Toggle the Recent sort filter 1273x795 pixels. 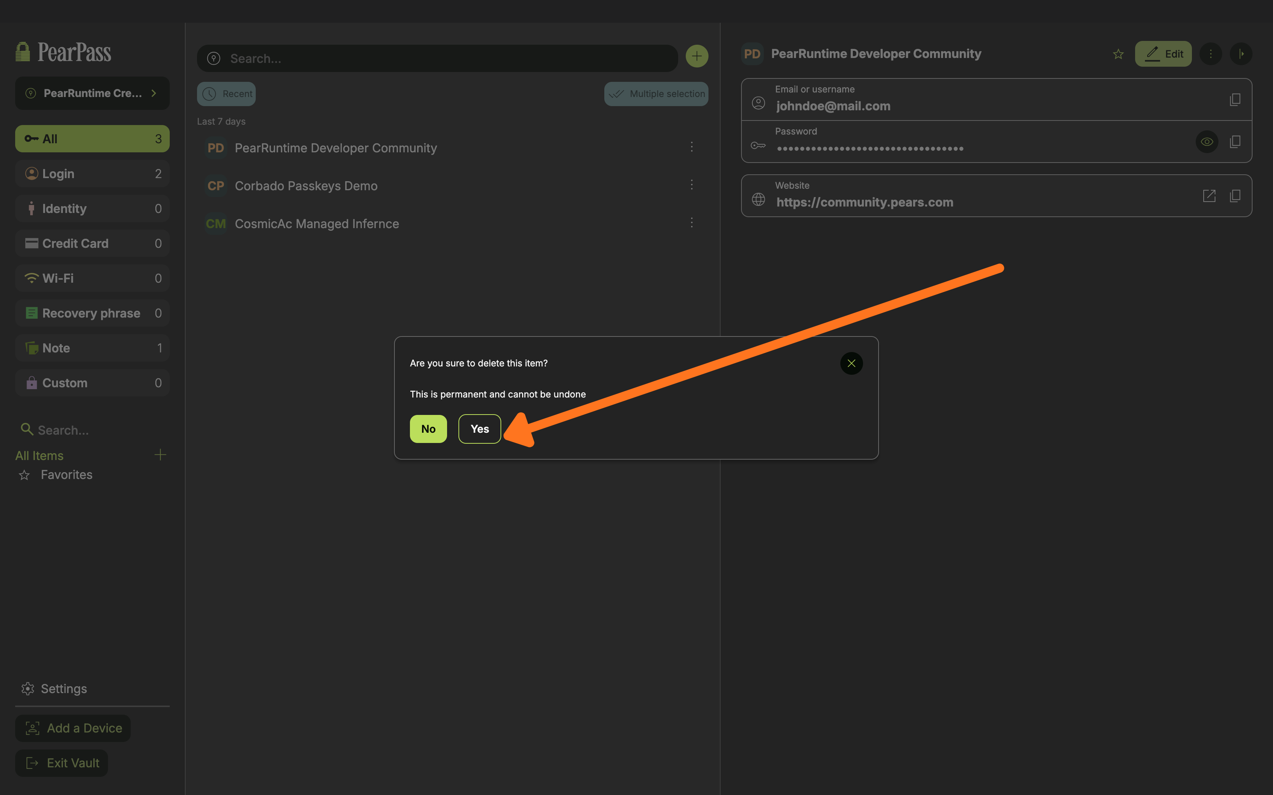click(227, 94)
